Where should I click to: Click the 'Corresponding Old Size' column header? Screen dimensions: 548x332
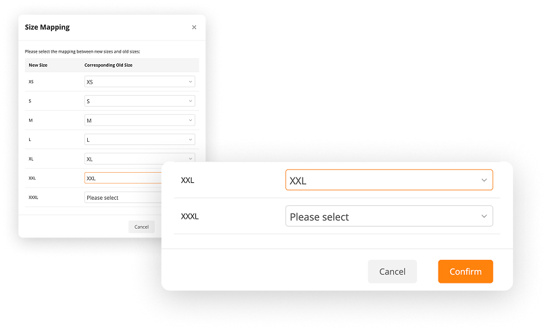pyautogui.click(x=107, y=65)
